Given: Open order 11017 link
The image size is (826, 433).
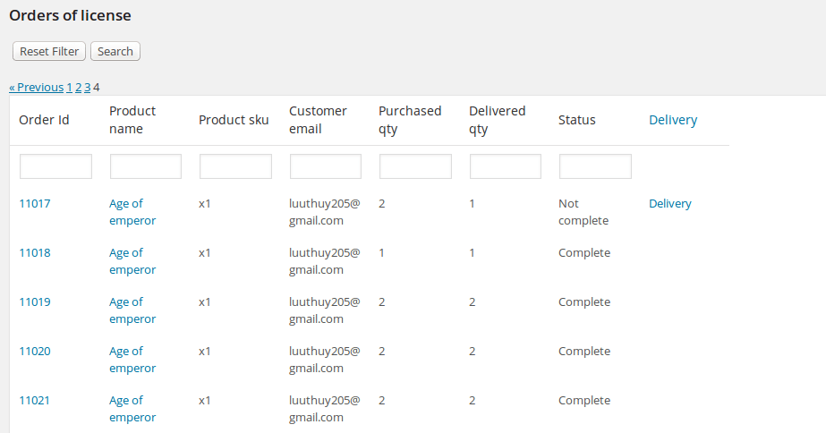Looking at the screenshot, I should (x=35, y=204).
